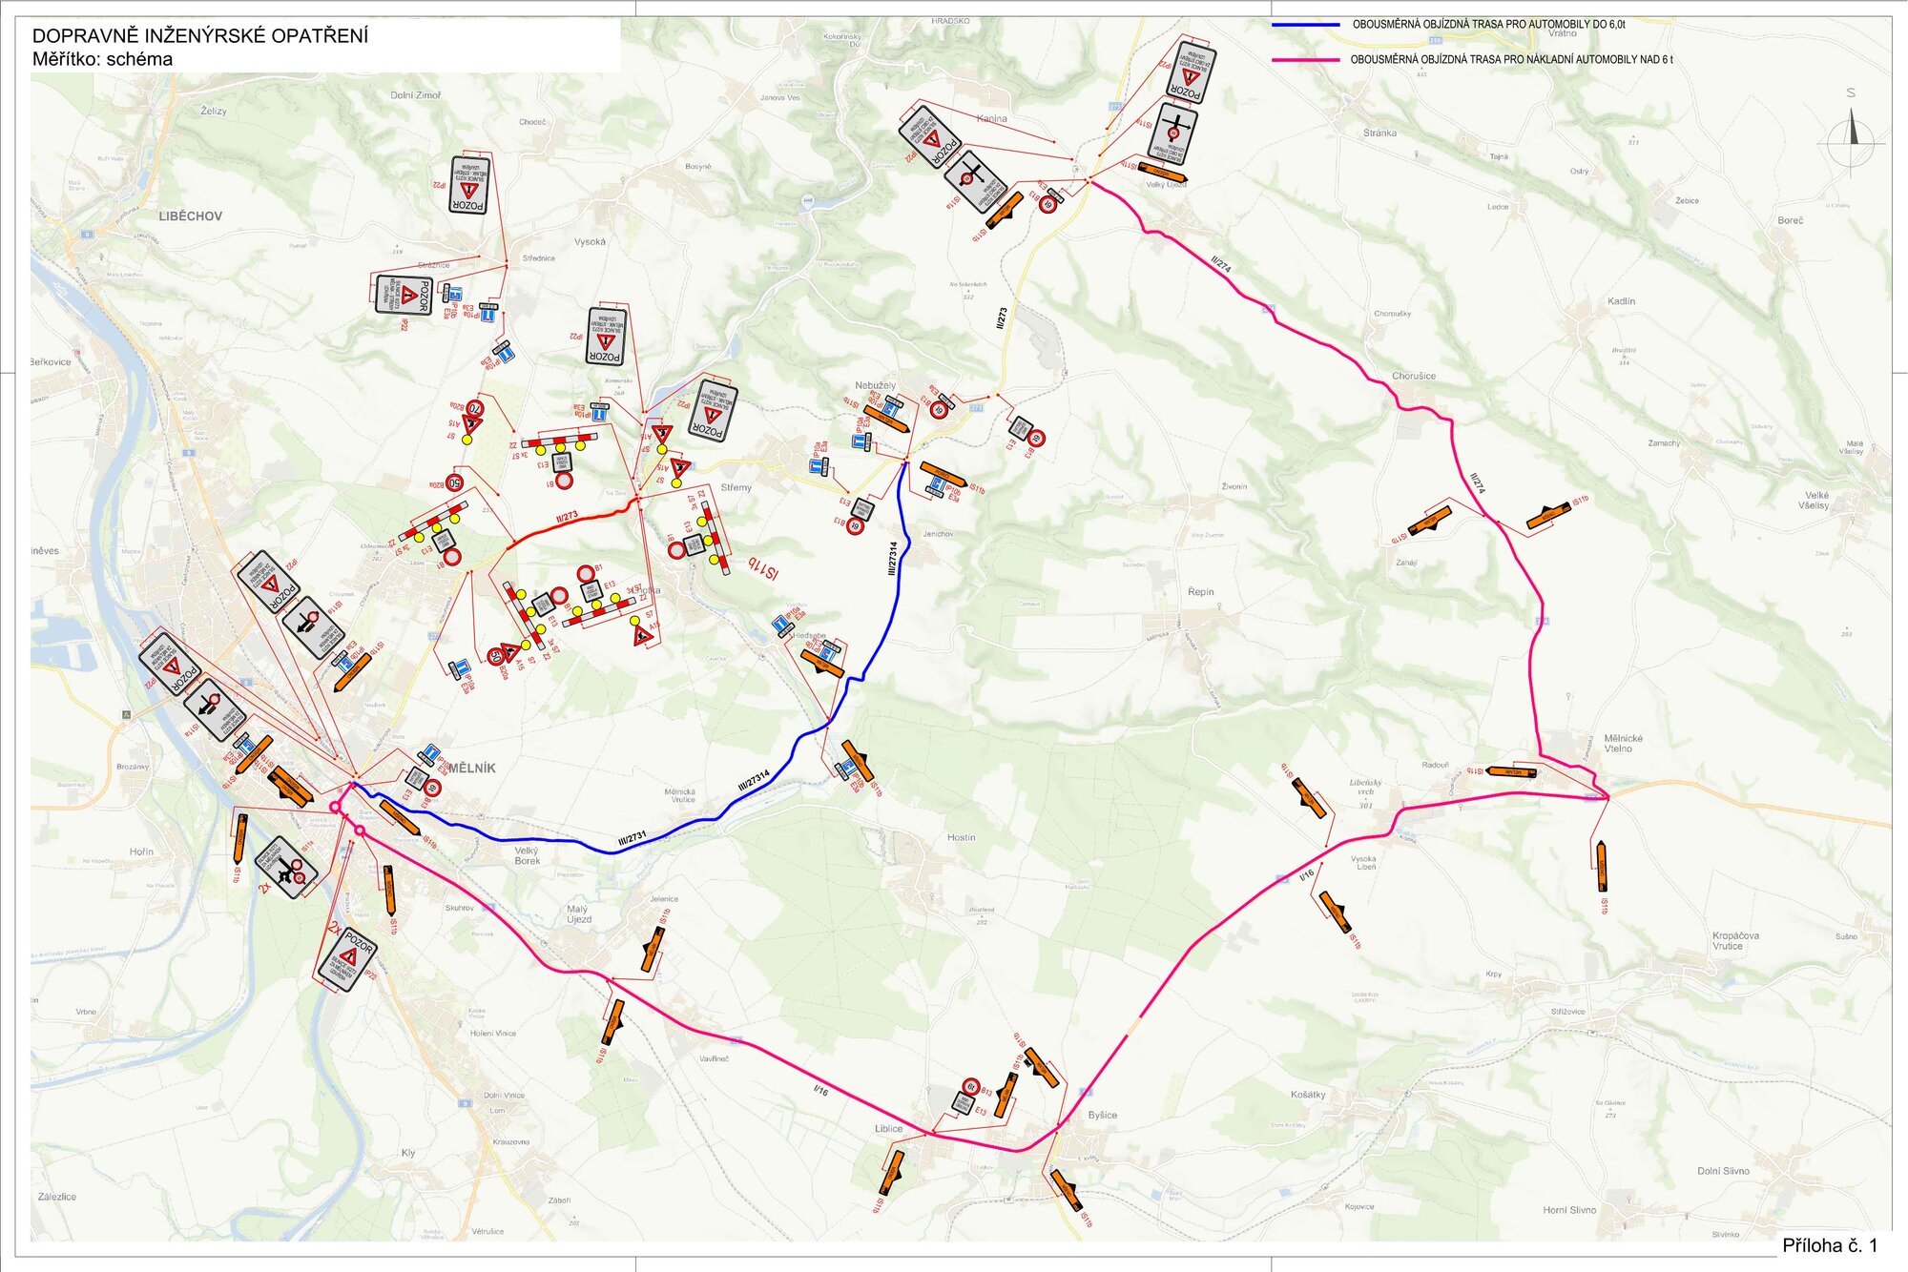Click the Kropáčova Vrutice label
1908x1272 pixels.
pos(1735,941)
